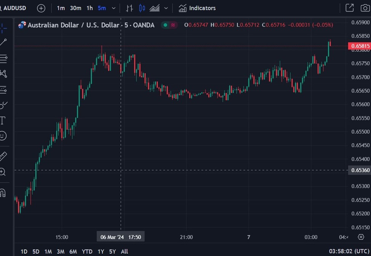Open the emoji icons tool
371x256 pixels.
[3, 136]
